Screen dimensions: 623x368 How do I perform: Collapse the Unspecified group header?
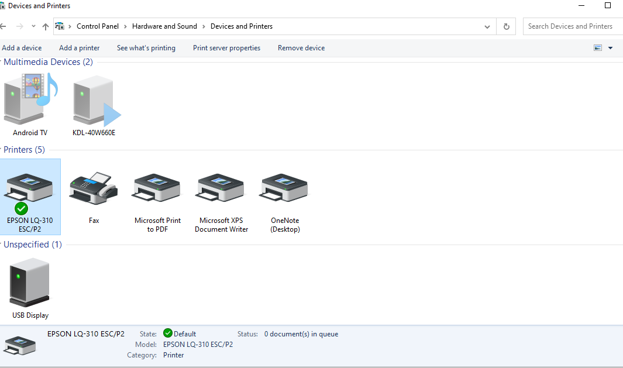32,245
